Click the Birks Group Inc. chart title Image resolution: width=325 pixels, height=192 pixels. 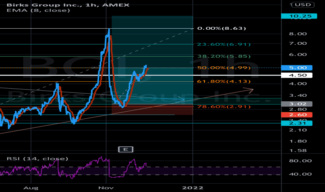point(68,5)
